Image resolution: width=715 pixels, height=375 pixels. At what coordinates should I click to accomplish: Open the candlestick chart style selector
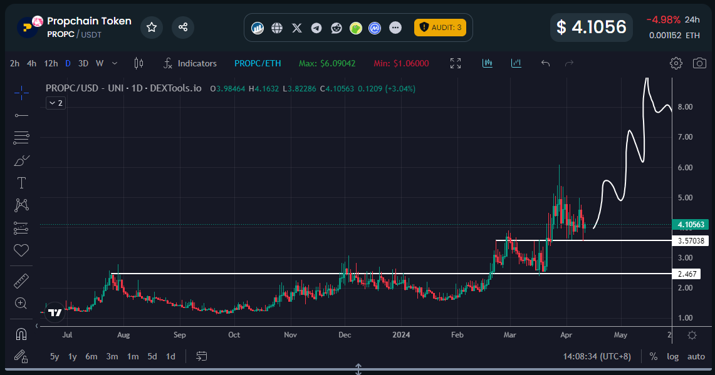(x=138, y=63)
